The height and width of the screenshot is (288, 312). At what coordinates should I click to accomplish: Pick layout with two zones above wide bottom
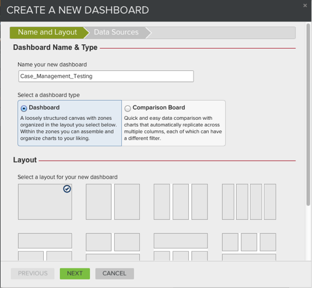113,247
